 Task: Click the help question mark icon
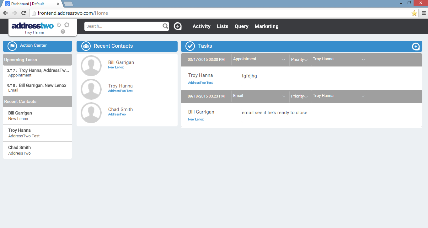click(63, 31)
